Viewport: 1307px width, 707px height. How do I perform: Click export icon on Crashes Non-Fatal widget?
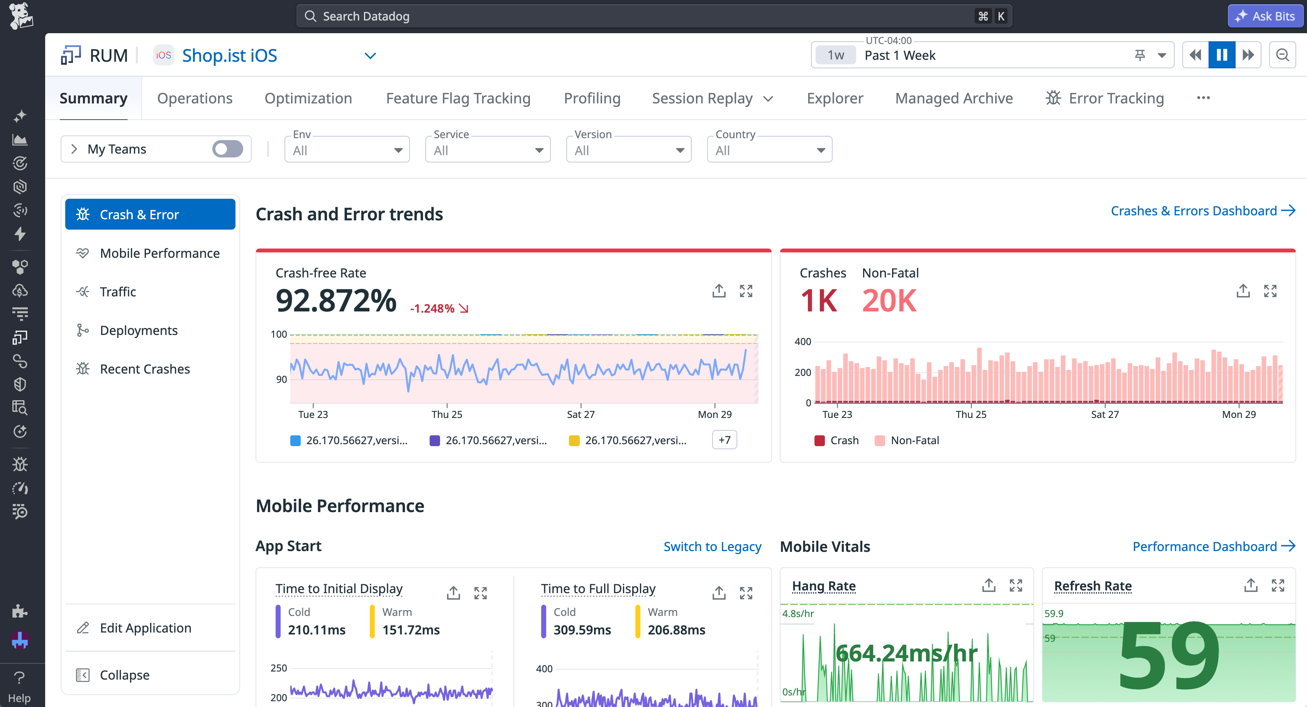click(x=1243, y=291)
